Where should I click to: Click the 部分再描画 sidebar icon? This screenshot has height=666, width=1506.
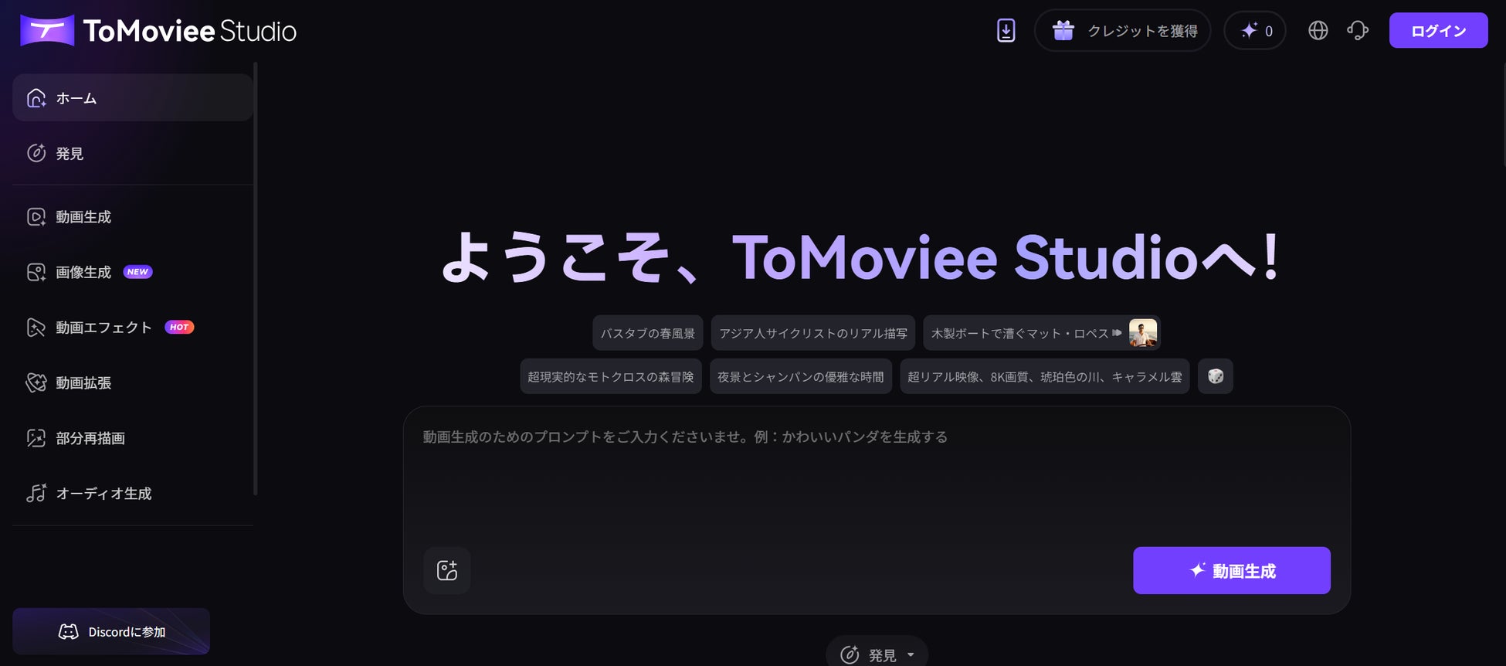click(36, 438)
